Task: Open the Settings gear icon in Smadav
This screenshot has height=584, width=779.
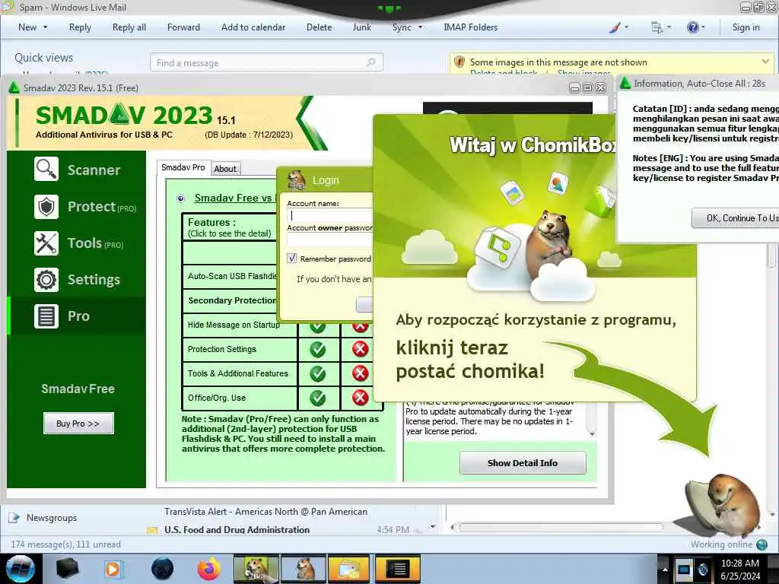Action: click(x=46, y=280)
